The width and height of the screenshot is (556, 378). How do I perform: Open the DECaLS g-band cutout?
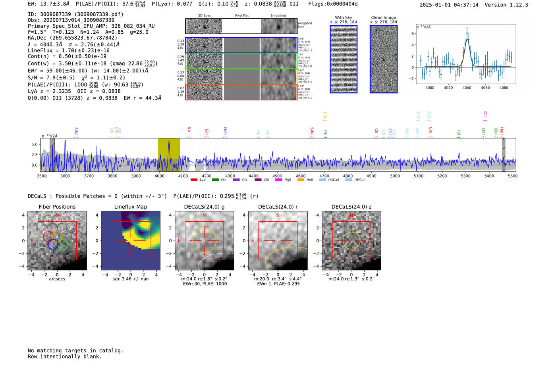[205, 241]
